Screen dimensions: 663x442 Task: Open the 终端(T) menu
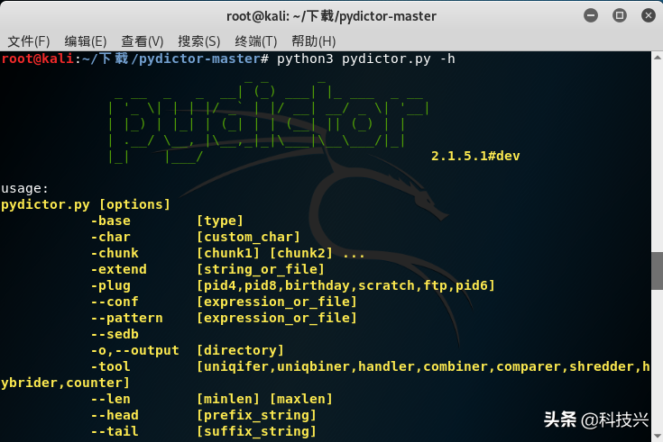pyautogui.click(x=256, y=41)
